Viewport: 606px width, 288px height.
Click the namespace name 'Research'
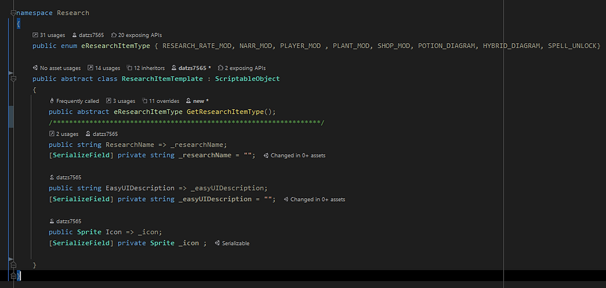[73, 13]
